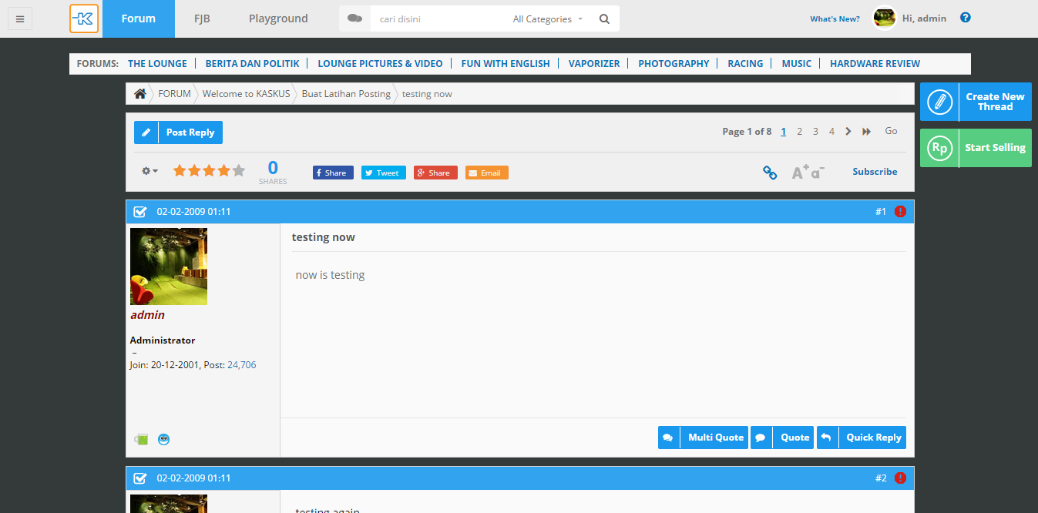Open the All Categories dropdown
Viewport: 1038px width, 513px height.
tap(546, 18)
